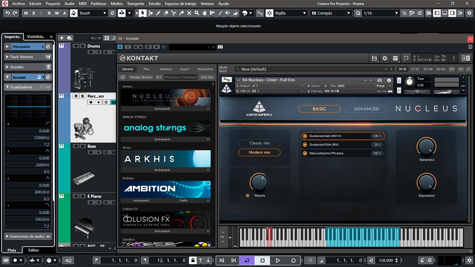This screenshot has height=267, width=475.
Task: Go to left locator transport button
Action: point(222,260)
